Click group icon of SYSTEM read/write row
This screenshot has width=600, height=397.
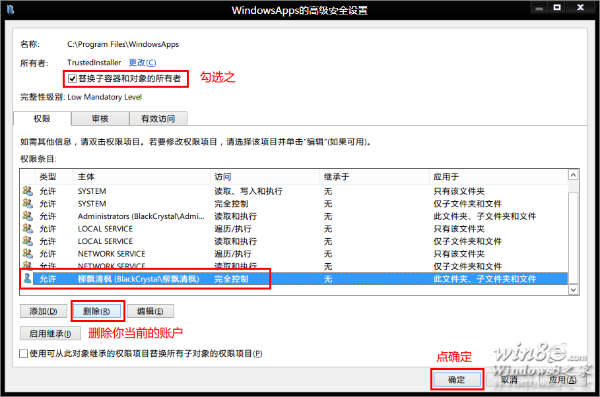click(28, 191)
